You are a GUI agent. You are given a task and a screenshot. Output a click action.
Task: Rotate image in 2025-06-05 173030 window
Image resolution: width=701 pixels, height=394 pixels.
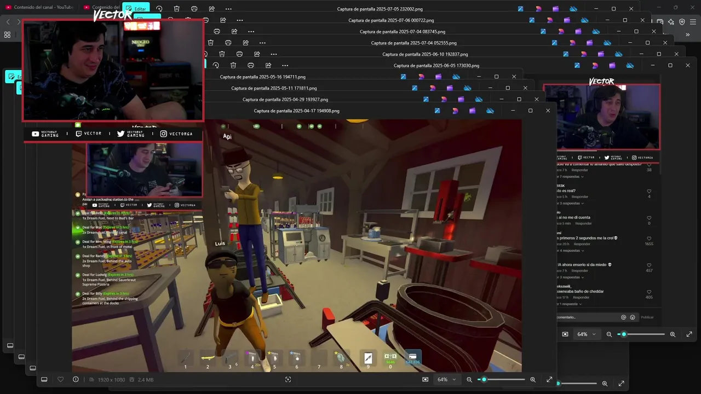coord(216,66)
